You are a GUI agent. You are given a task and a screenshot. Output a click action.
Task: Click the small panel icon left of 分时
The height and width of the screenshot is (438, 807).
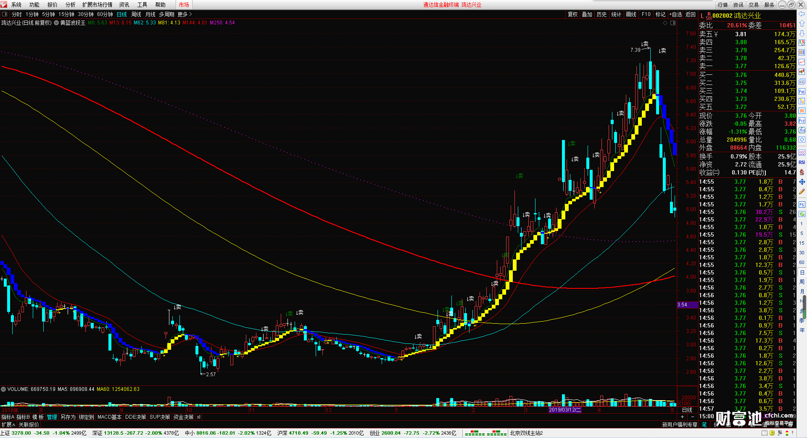[x=5, y=14]
